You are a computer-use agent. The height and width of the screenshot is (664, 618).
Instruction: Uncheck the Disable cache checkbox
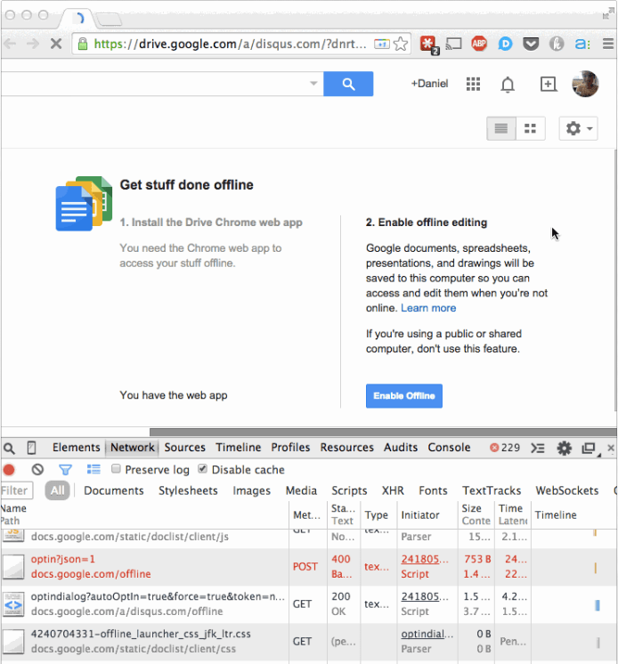tap(202, 469)
